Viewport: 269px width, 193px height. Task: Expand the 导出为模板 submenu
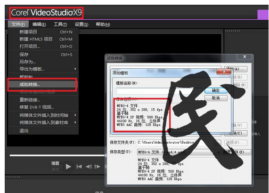coord(43,69)
